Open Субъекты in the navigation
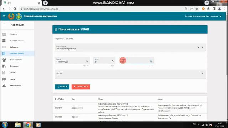The width and height of the screenshot is (228, 128). 14,47
